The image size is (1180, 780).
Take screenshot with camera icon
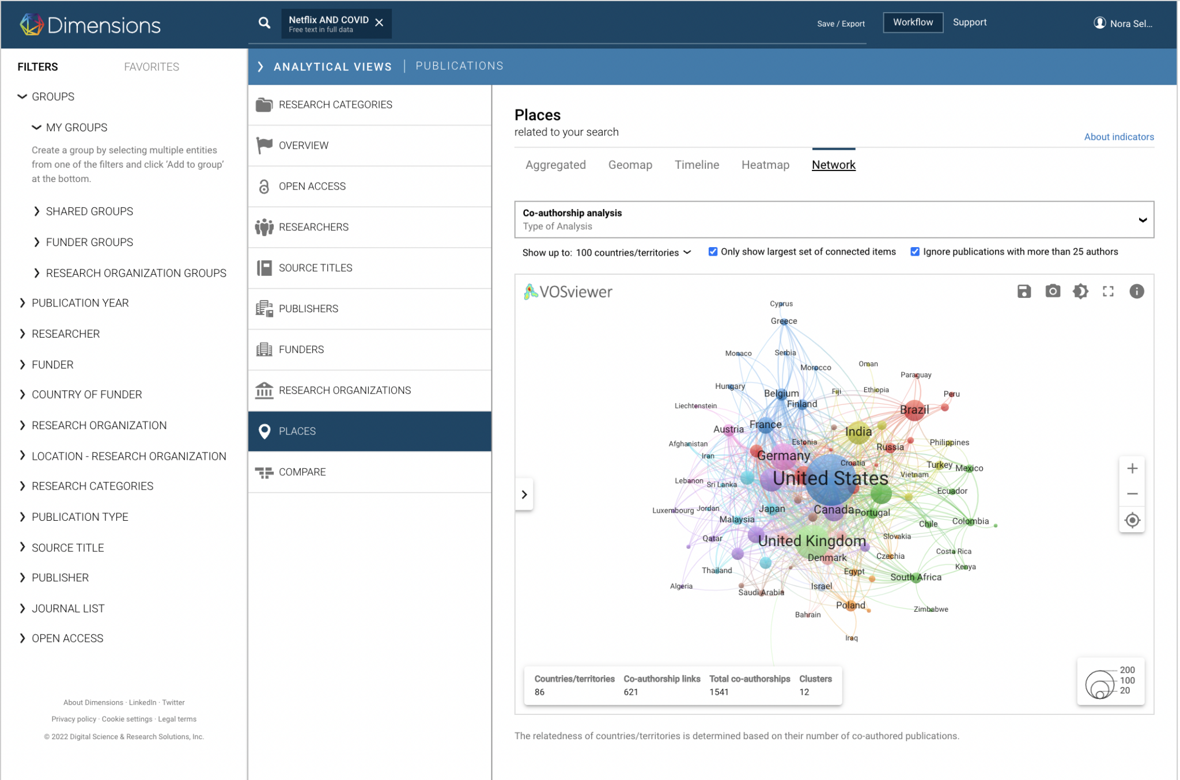[1052, 291]
